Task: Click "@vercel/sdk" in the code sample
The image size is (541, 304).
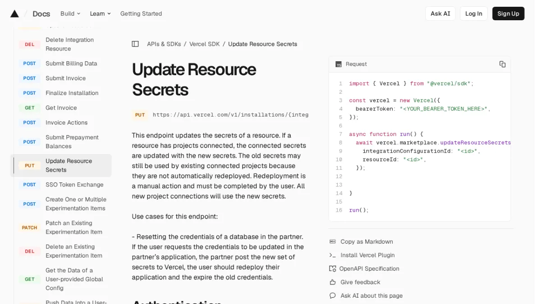Action: (449, 84)
